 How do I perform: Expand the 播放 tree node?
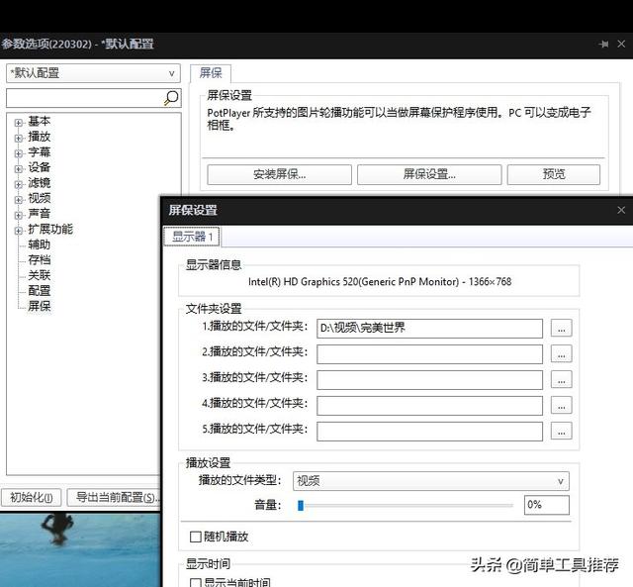18,139
